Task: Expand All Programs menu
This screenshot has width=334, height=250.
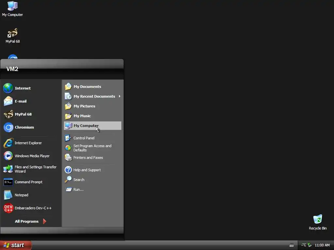Action: (30, 221)
